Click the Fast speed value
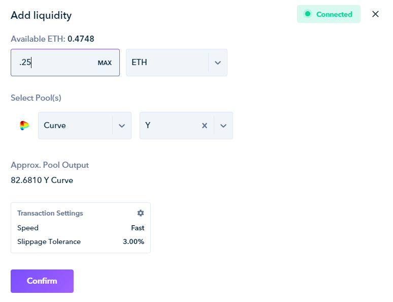Viewport: 393px width, 302px height. pos(138,228)
